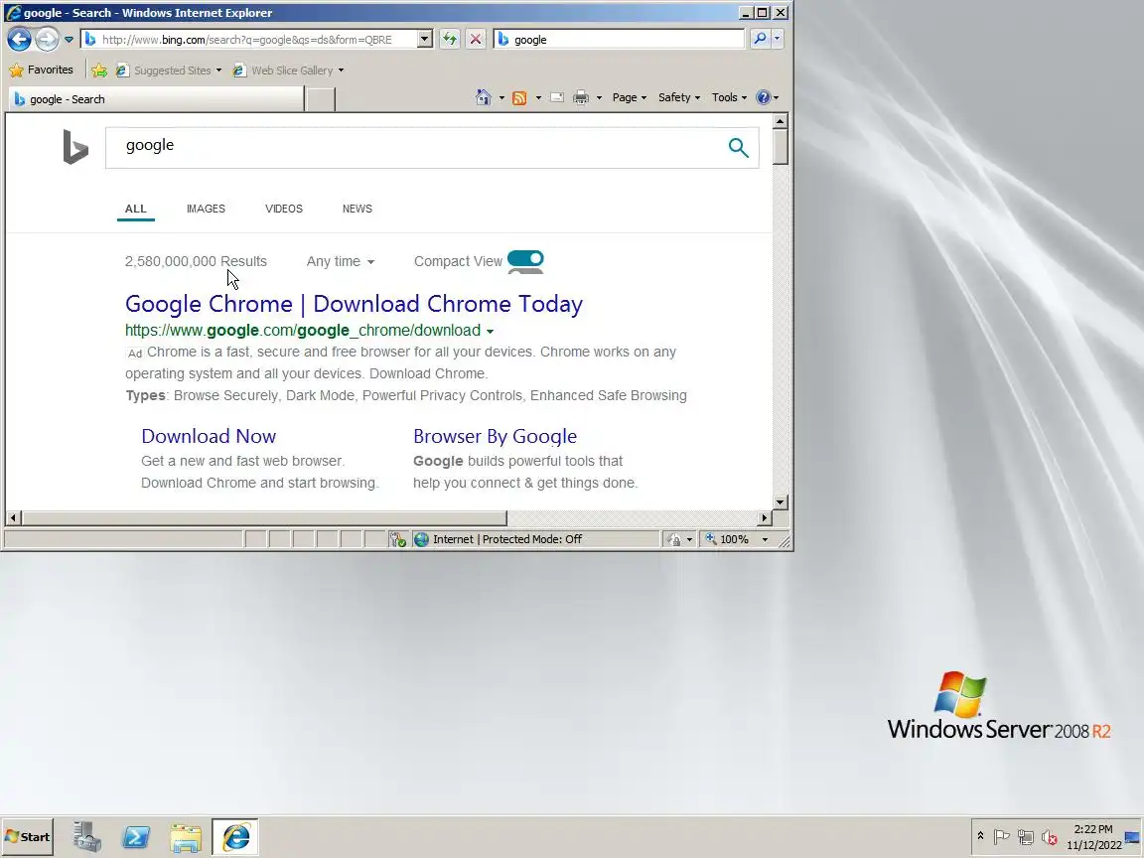
Task: Click the Add to Favorites Bar icon
Action: [x=99, y=71]
